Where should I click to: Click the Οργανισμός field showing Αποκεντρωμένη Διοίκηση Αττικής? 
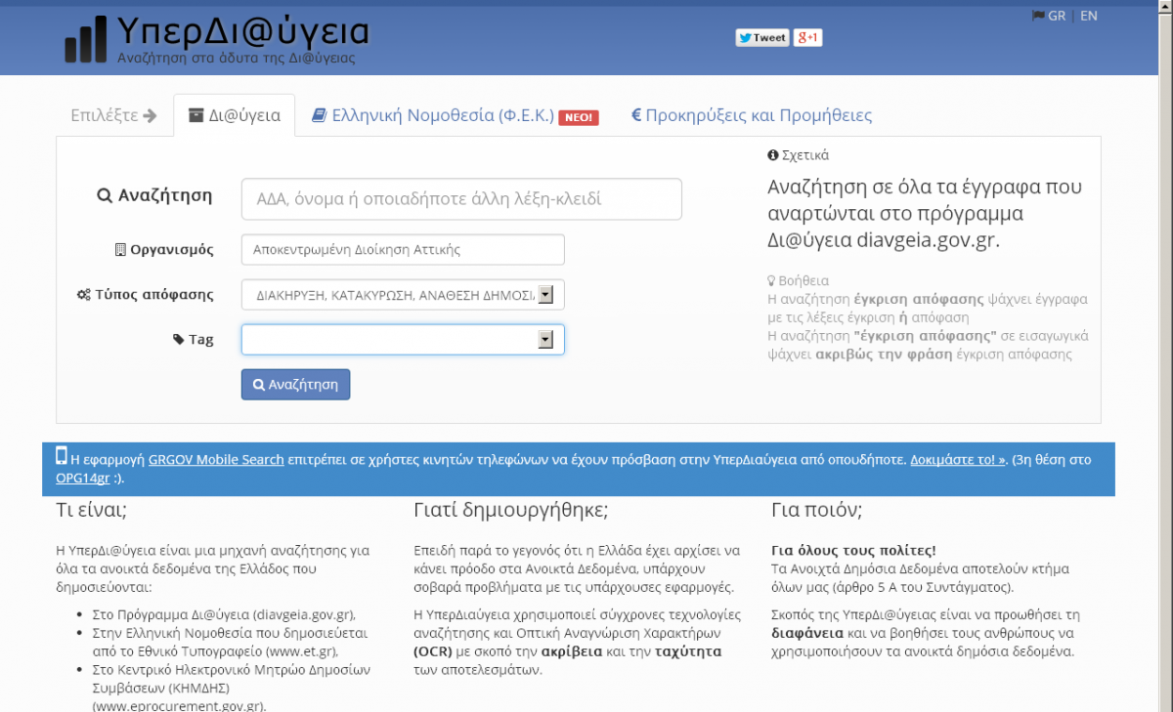403,250
